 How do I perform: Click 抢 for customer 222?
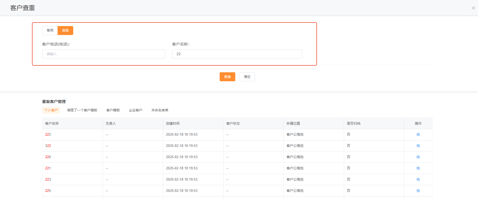tap(418, 134)
